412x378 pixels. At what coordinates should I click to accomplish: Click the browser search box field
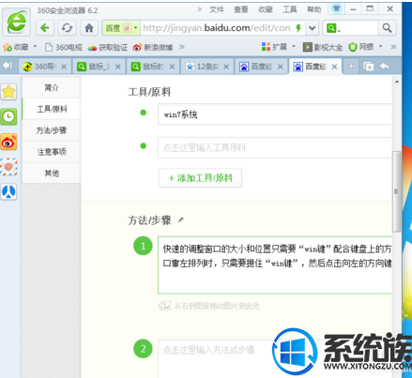pyautogui.click(x=359, y=28)
